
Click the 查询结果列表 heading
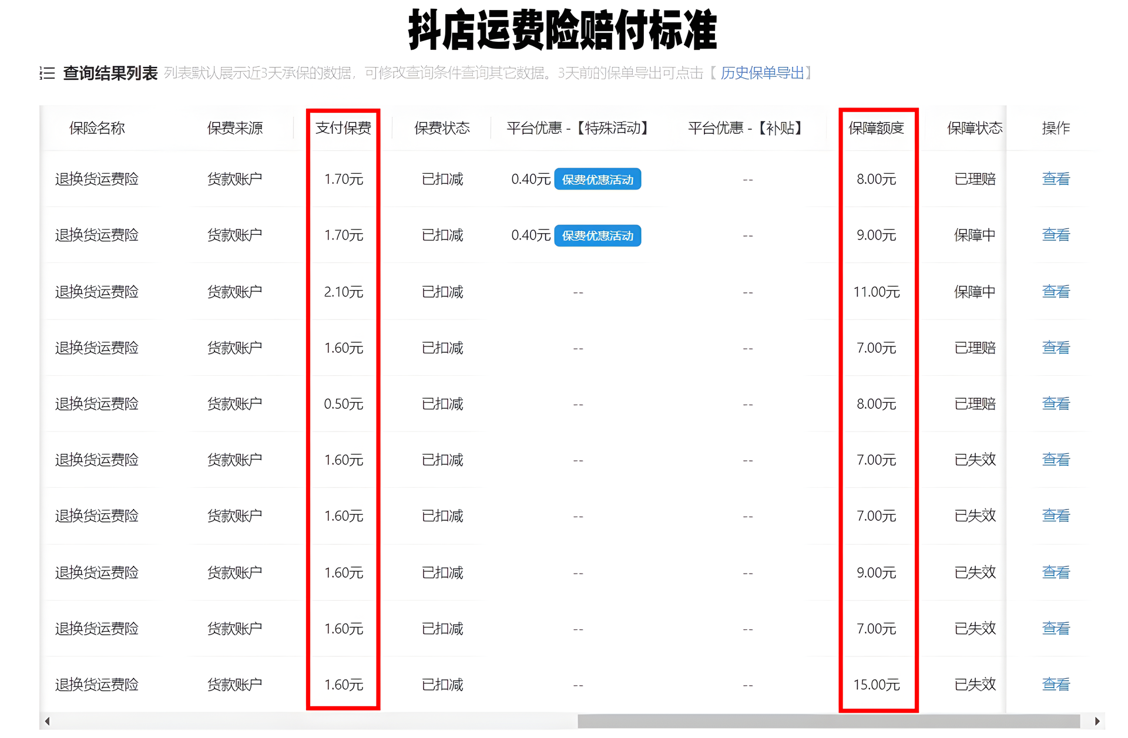pyautogui.click(x=110, y=73)
